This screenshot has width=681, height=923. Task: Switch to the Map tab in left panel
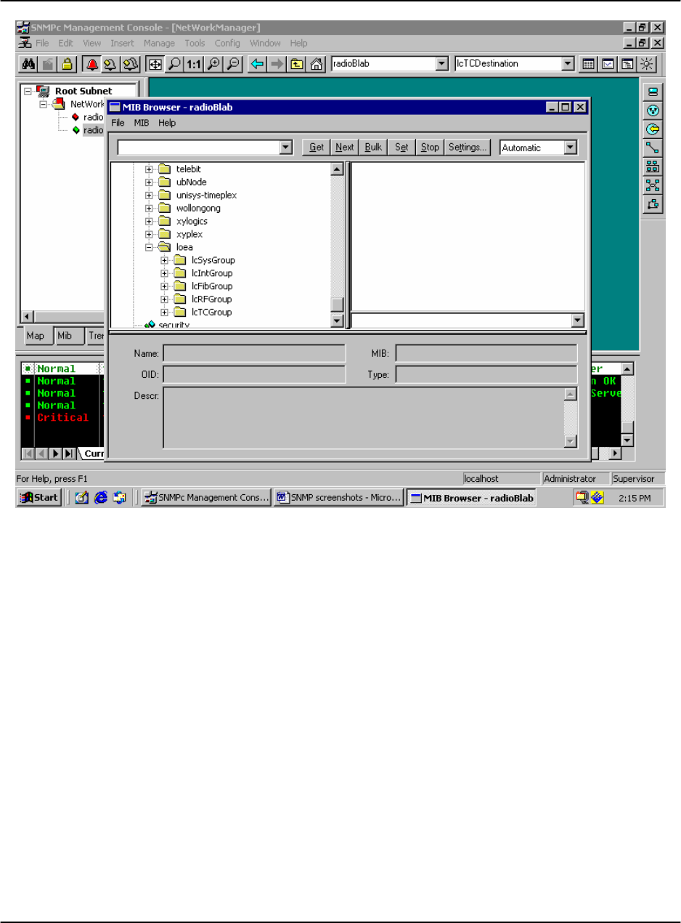click(36, 336)
